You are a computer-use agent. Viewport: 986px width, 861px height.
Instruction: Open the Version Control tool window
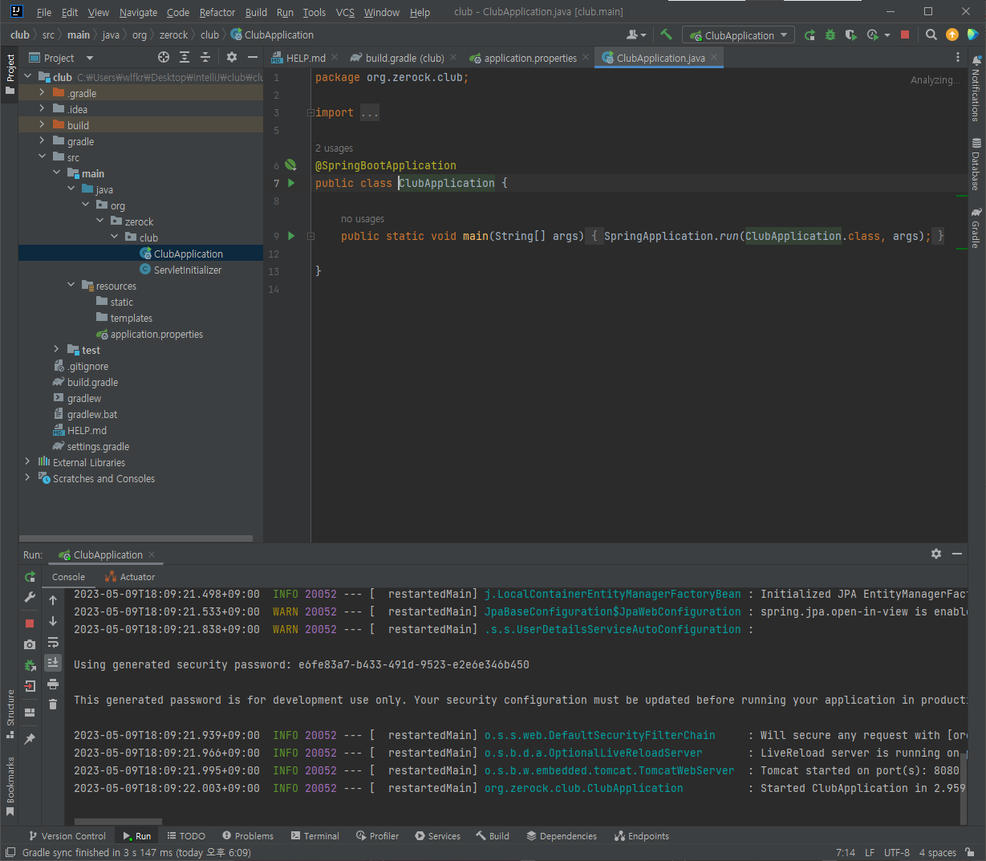click(x=67, y=836)
